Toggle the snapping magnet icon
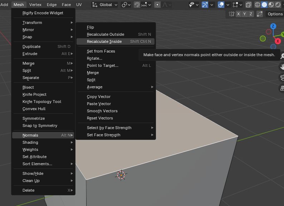 point(137,5)
